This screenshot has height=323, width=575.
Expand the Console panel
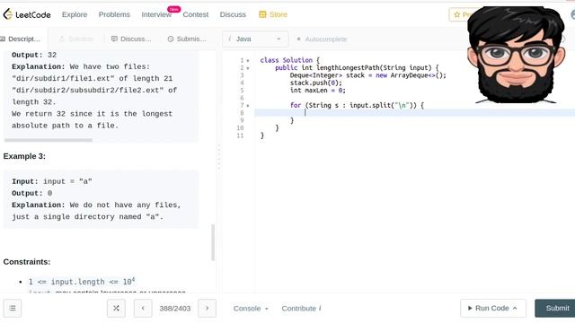[251, 309]
